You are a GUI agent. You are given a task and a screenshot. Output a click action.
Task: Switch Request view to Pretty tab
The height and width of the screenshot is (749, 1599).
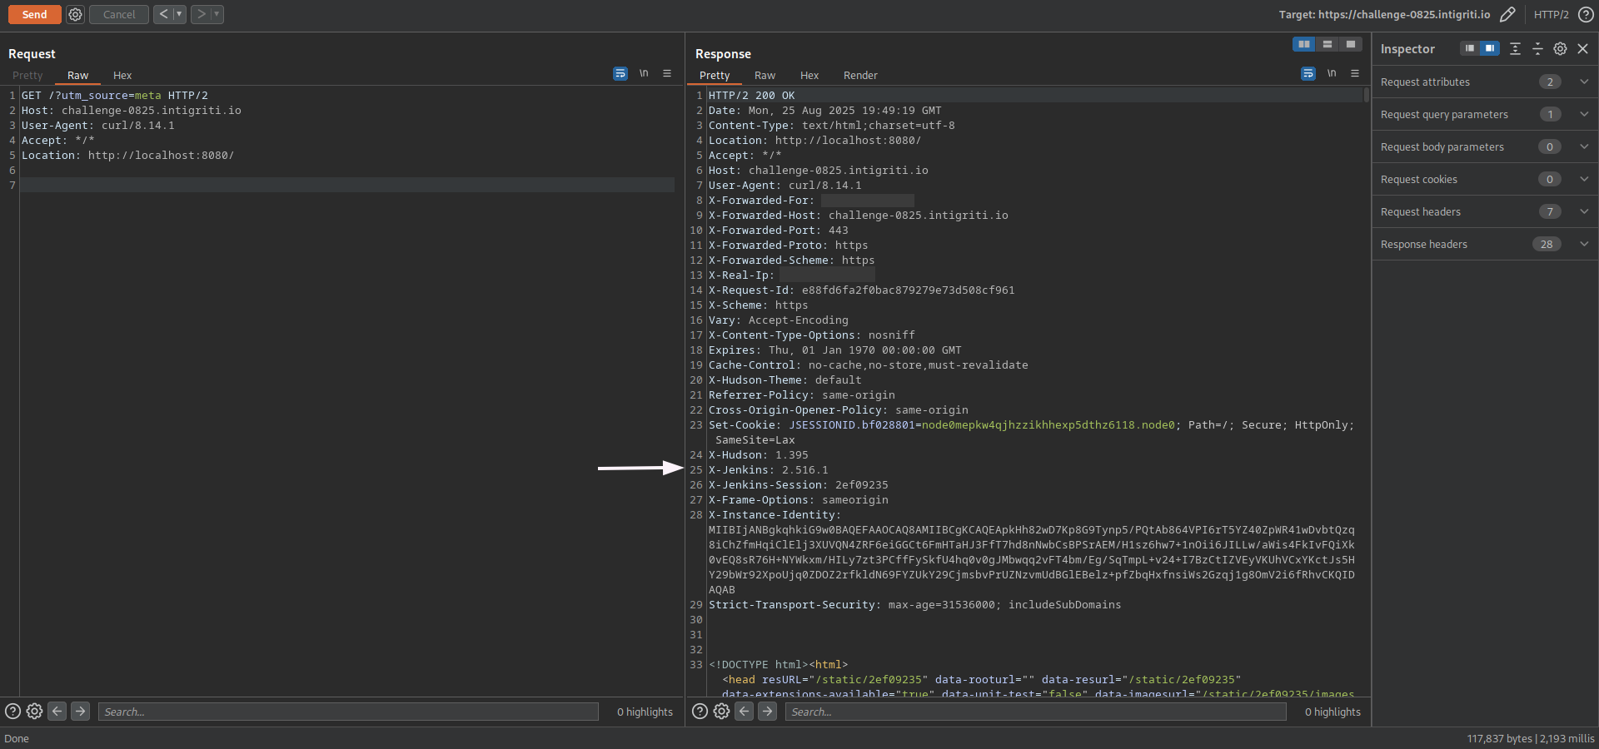coord(27,75)
